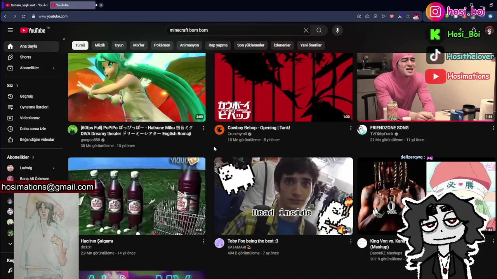
Task: Open options menu for PoPiPo Hatsune Miku video
Action: (x=203, y=128)
